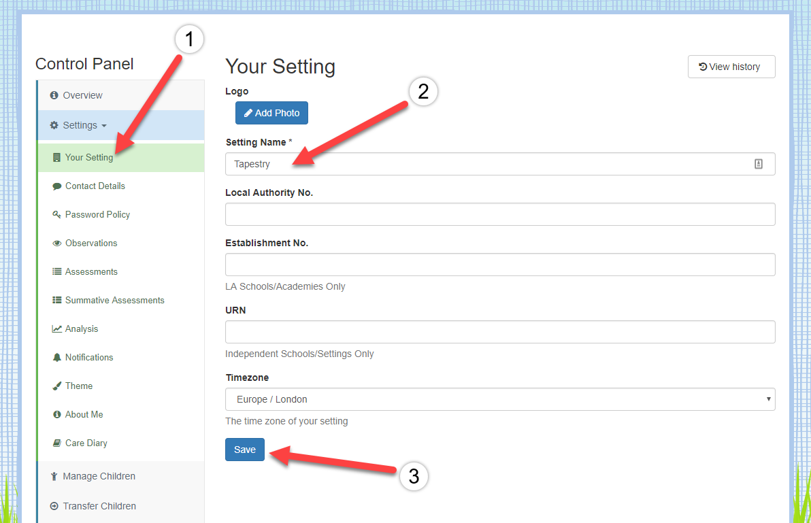
Task: Click the Setting Name input field
Action: pyautogui.click(x=500, y=164)
